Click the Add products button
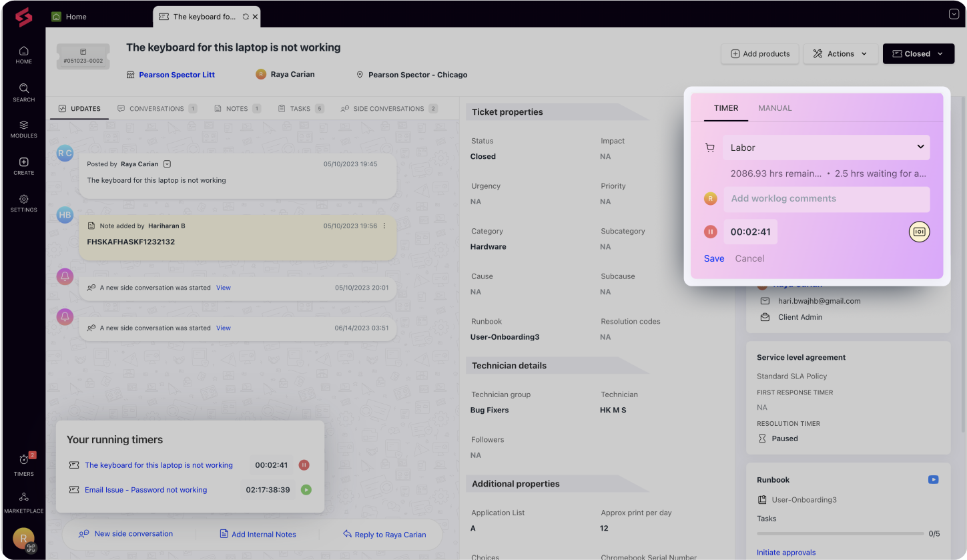 760,54
